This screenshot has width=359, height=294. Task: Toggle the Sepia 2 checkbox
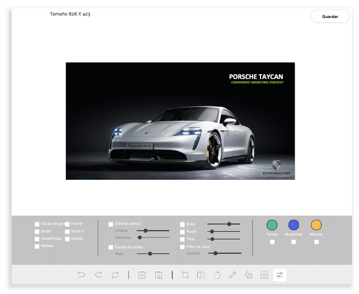coord(67,232)
